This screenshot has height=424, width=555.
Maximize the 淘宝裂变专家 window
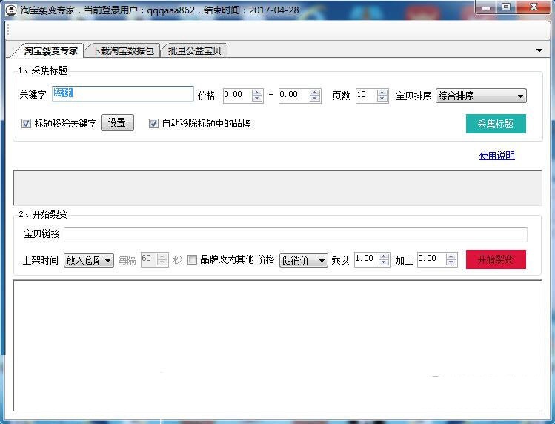[x=507, y=7]
